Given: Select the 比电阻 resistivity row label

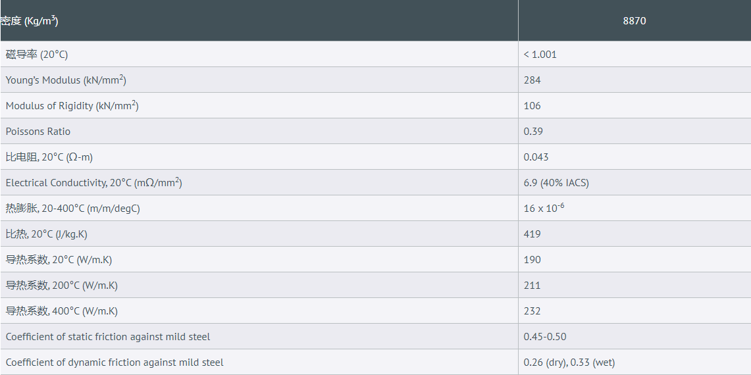Looking at the screenshot, I should pyautogui.click(x=49, y=157).
